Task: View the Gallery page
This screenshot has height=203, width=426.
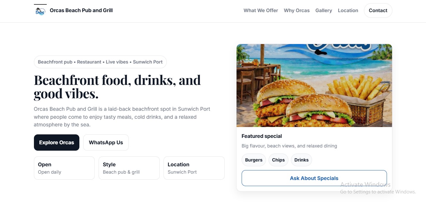Action: (324, 10)
